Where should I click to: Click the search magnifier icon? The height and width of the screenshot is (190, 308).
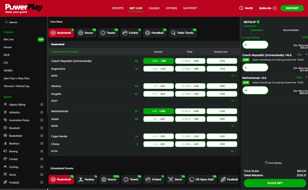click(6, 22)
